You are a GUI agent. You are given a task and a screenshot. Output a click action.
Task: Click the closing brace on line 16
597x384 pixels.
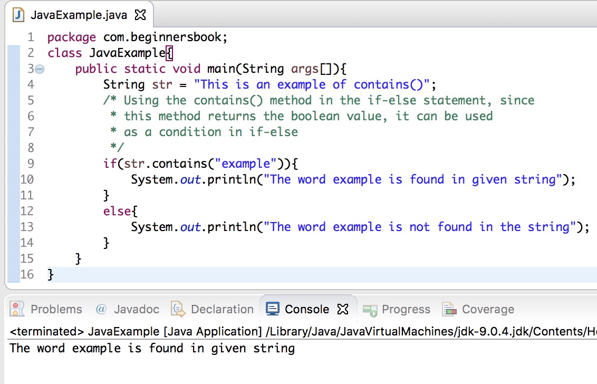click(x=50, y=275)
